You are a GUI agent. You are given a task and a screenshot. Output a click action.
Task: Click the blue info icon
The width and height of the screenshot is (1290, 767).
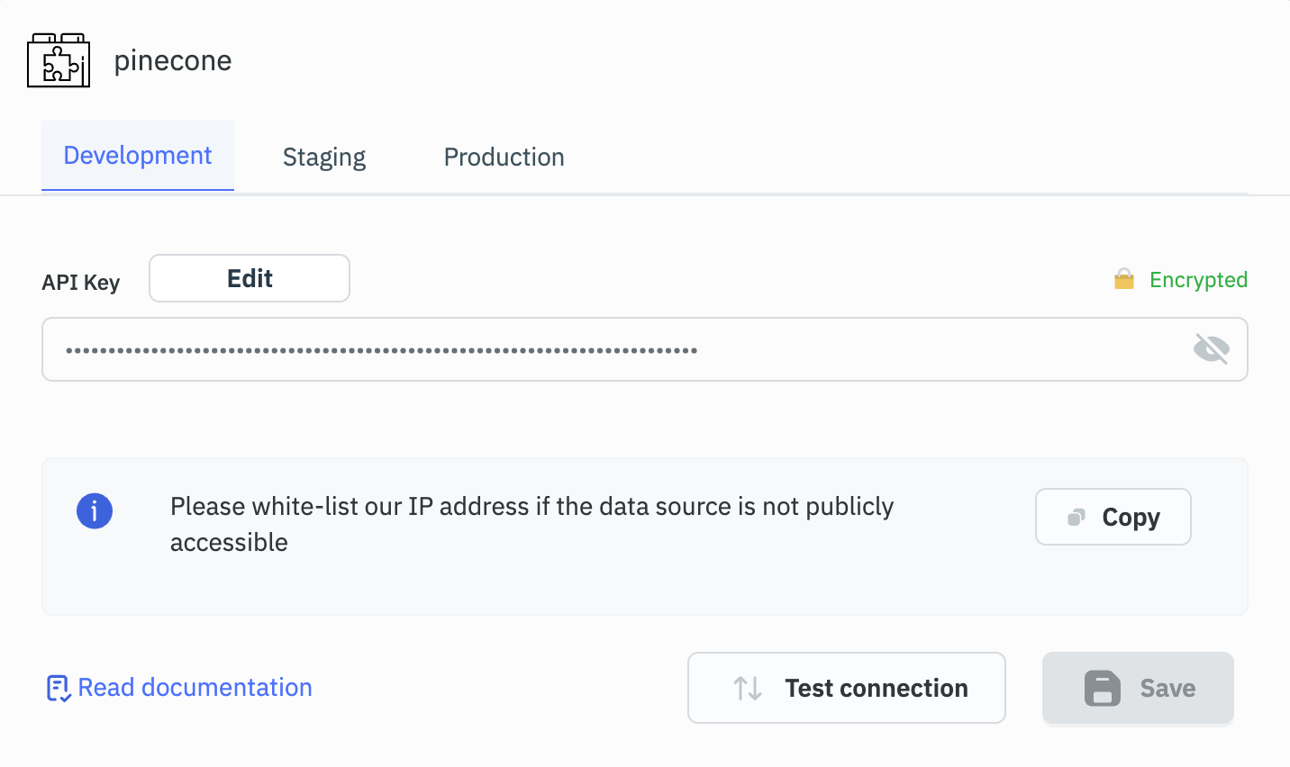(x=95, y=510)
